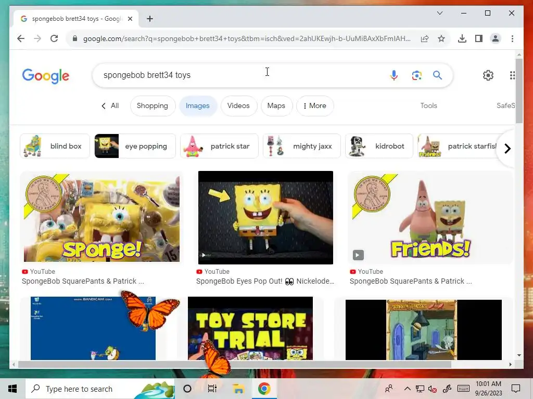Click the taskbar Type here to search box
This screenshot has height=399, width=533.
100,389
